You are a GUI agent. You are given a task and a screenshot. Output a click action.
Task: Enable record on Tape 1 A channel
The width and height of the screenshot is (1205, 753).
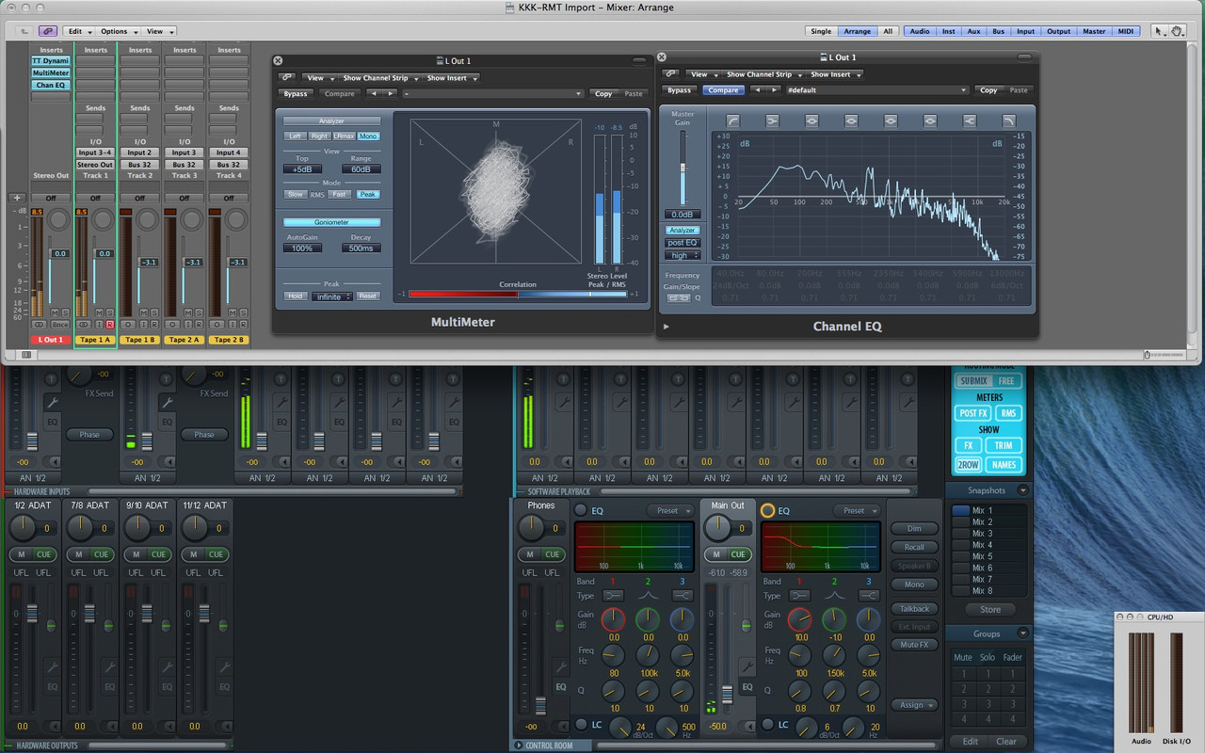coord(110,325)
